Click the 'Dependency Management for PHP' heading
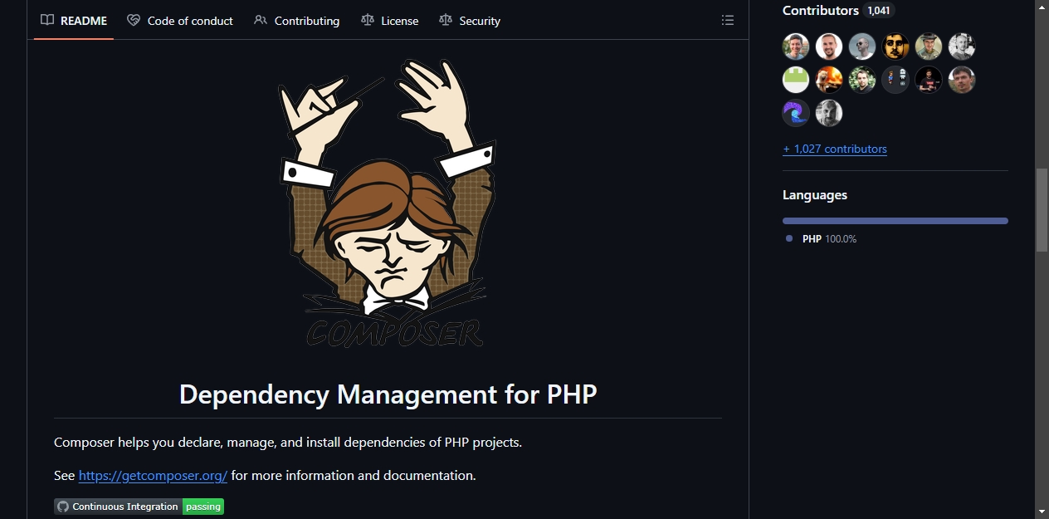This screenshot has width=1049, height=519. 388,394
